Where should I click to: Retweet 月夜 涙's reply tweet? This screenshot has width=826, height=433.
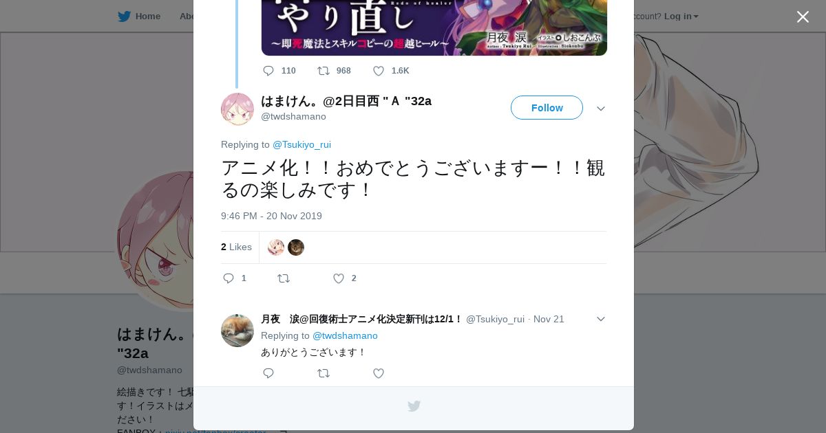point(324,373)
